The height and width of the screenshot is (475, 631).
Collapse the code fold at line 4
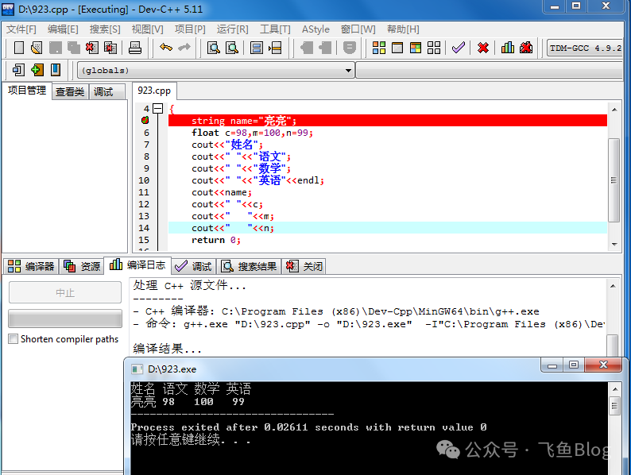pos(157,108)
